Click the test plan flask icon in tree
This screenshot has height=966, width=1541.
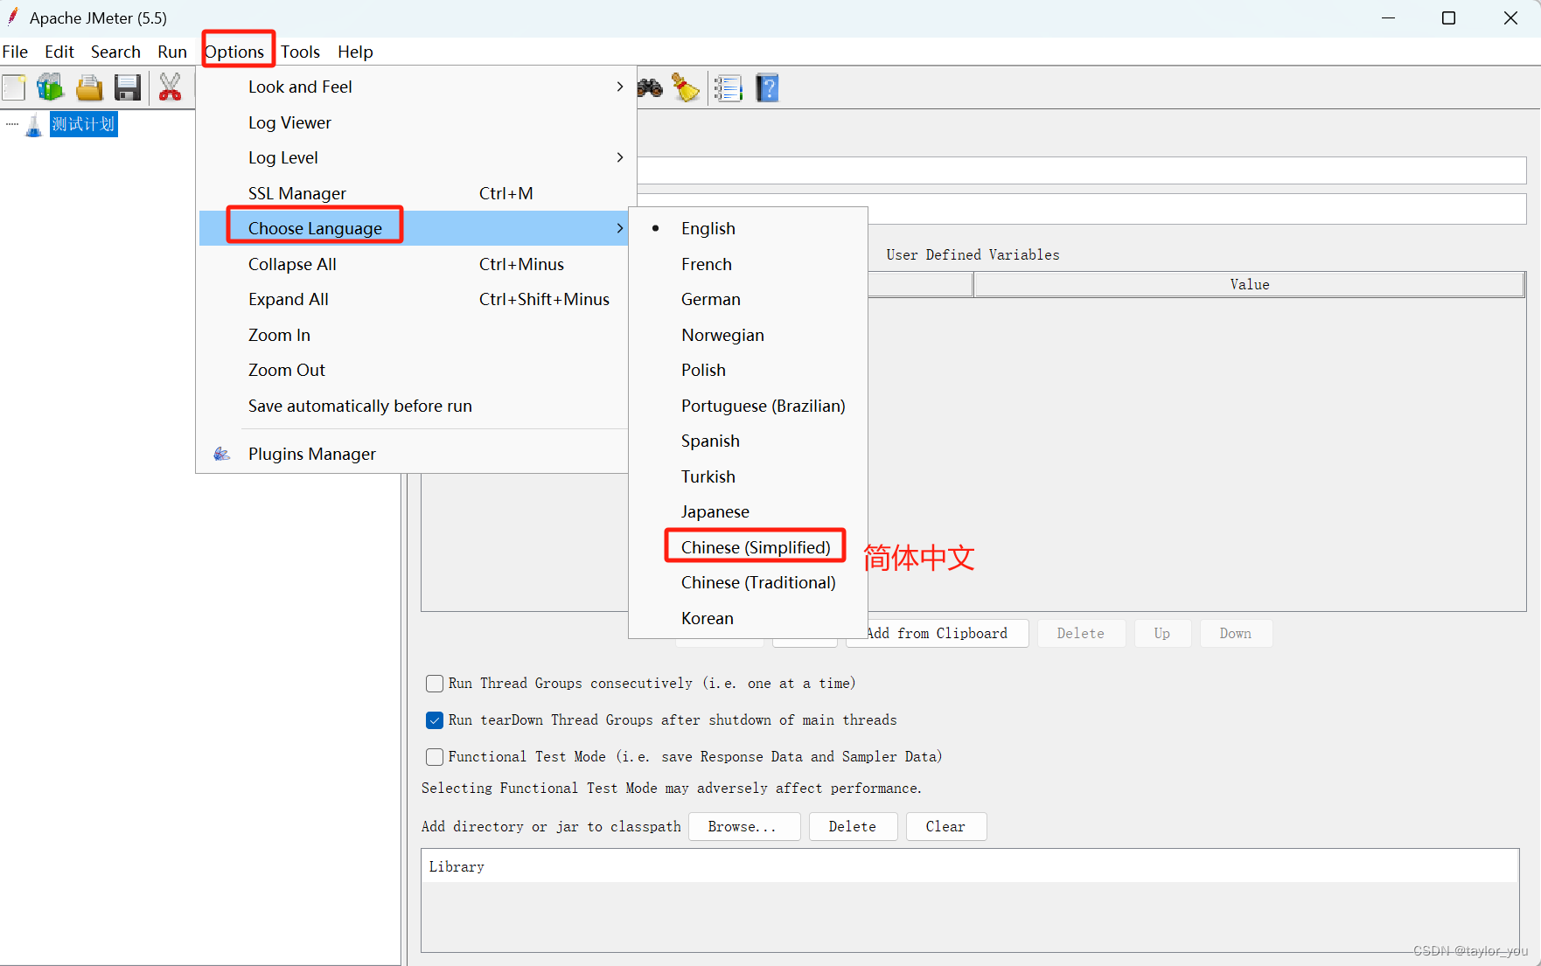[33, 125]
